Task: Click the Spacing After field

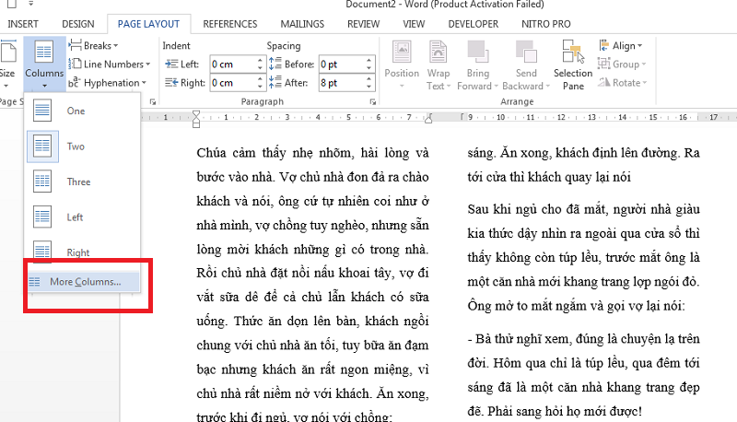Action: (x=342, y=83)
